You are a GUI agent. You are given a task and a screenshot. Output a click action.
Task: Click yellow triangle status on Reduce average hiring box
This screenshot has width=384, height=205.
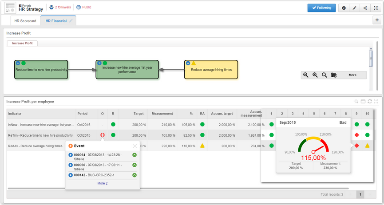point(194,63)
